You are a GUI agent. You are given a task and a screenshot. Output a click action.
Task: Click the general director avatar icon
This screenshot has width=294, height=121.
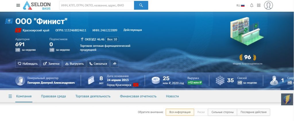20,80
